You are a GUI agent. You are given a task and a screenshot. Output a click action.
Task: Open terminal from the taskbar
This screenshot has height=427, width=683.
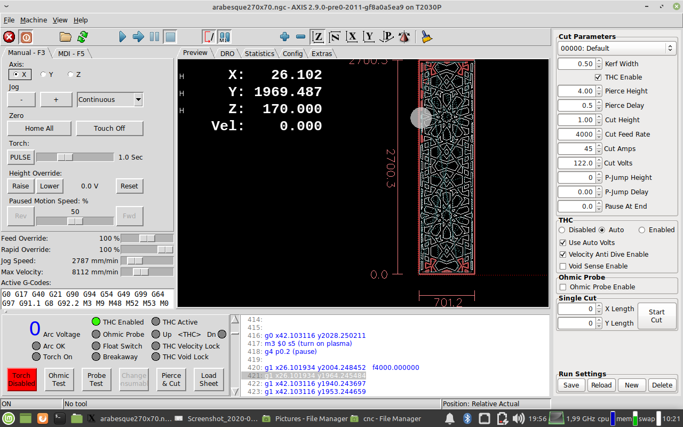[x=60, y=418]
